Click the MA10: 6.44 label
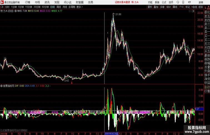Viewport: 210px width, 135px height. click(33, 11)
